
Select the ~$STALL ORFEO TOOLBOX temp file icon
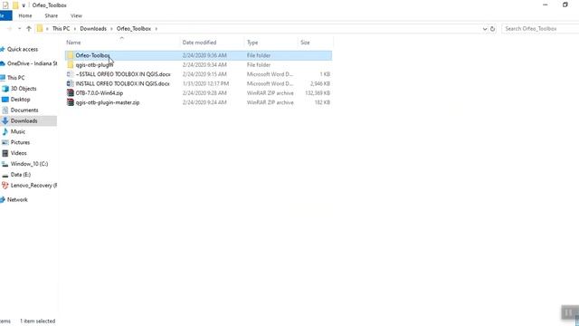(x=71, y=74)
